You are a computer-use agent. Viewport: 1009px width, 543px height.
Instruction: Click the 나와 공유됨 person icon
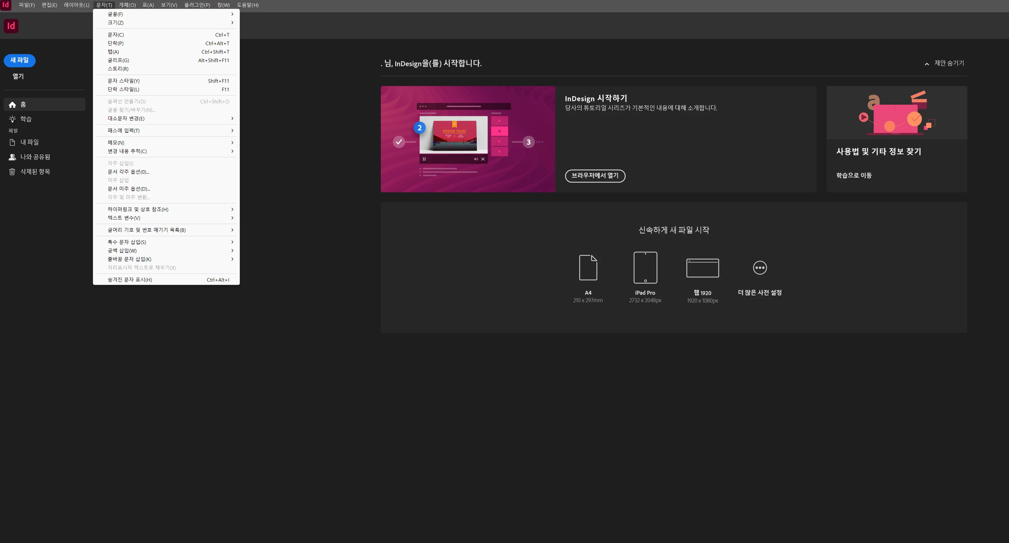click(12, 157)
